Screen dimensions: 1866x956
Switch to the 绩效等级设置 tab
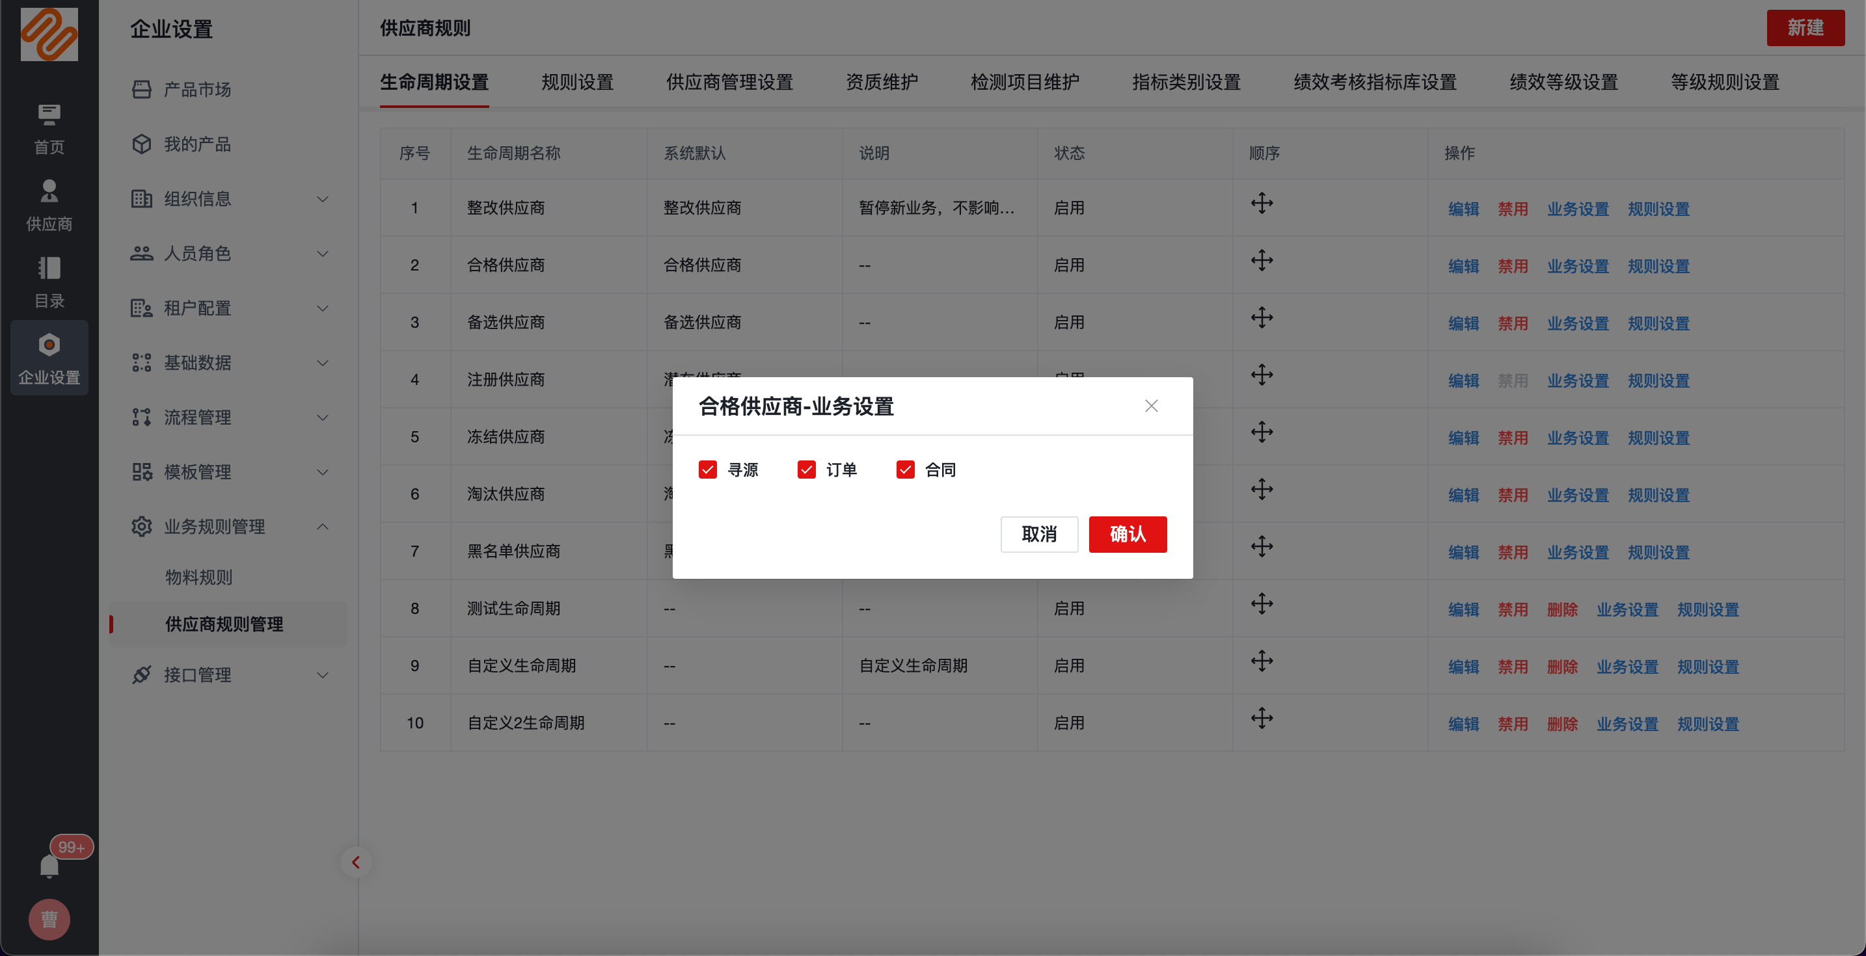point(1563,82)
